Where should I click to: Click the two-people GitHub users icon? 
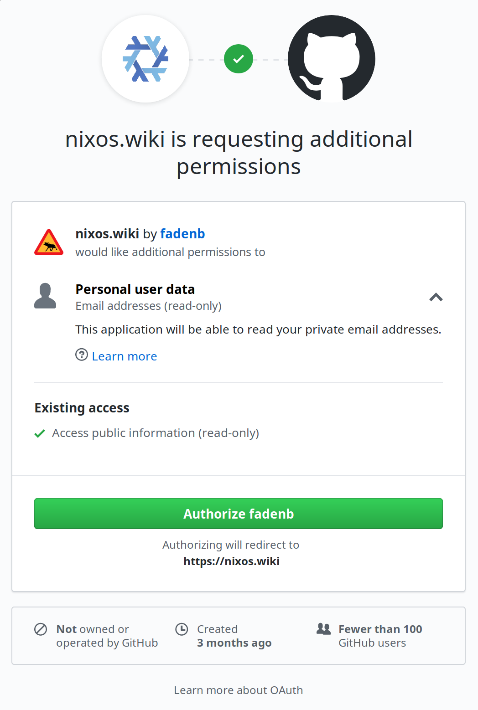(323, 629)
